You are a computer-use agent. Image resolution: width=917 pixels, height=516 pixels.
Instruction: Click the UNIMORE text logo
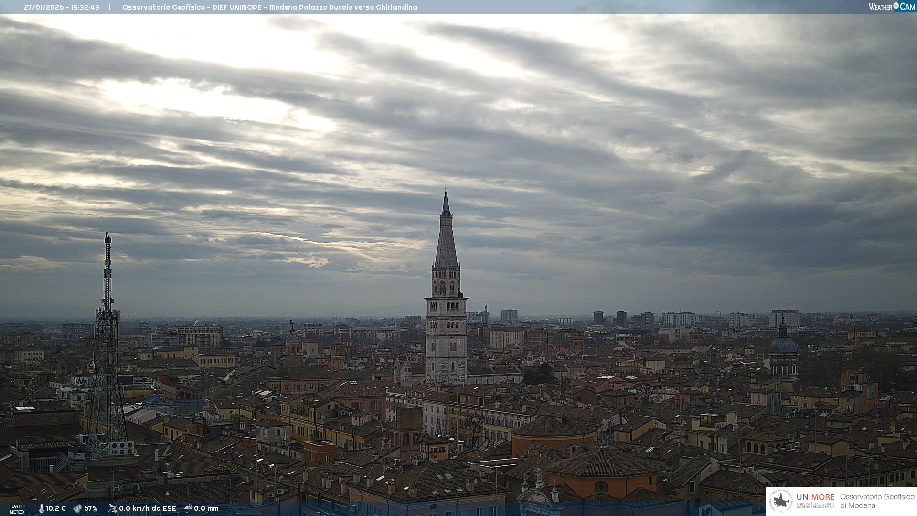click(815, 497)
